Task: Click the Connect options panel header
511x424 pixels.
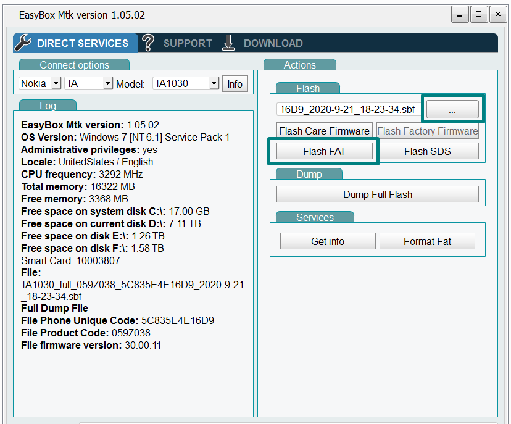Action: pos(74,65)
